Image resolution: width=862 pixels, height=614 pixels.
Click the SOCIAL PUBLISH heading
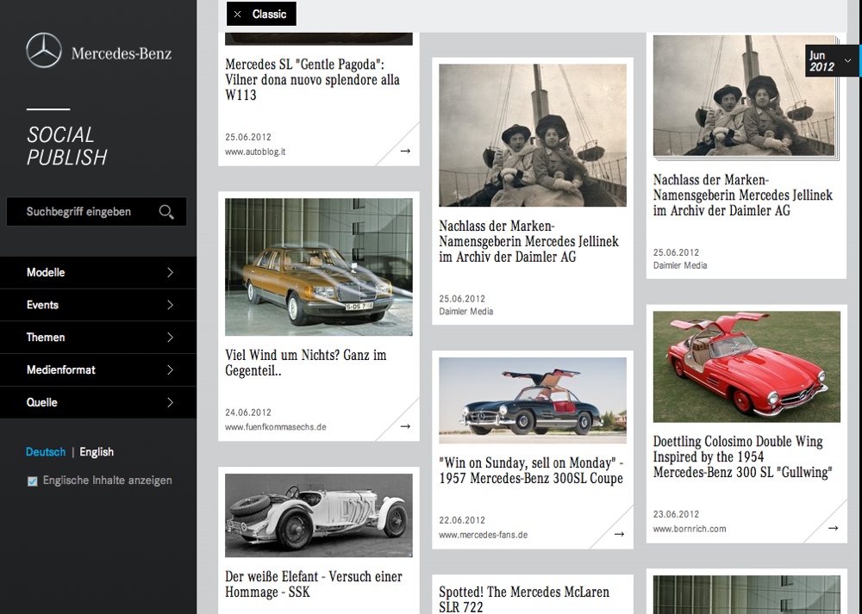coord(66,146)
